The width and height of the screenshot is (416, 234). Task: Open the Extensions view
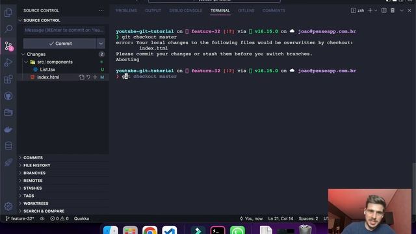pos(8,79)
